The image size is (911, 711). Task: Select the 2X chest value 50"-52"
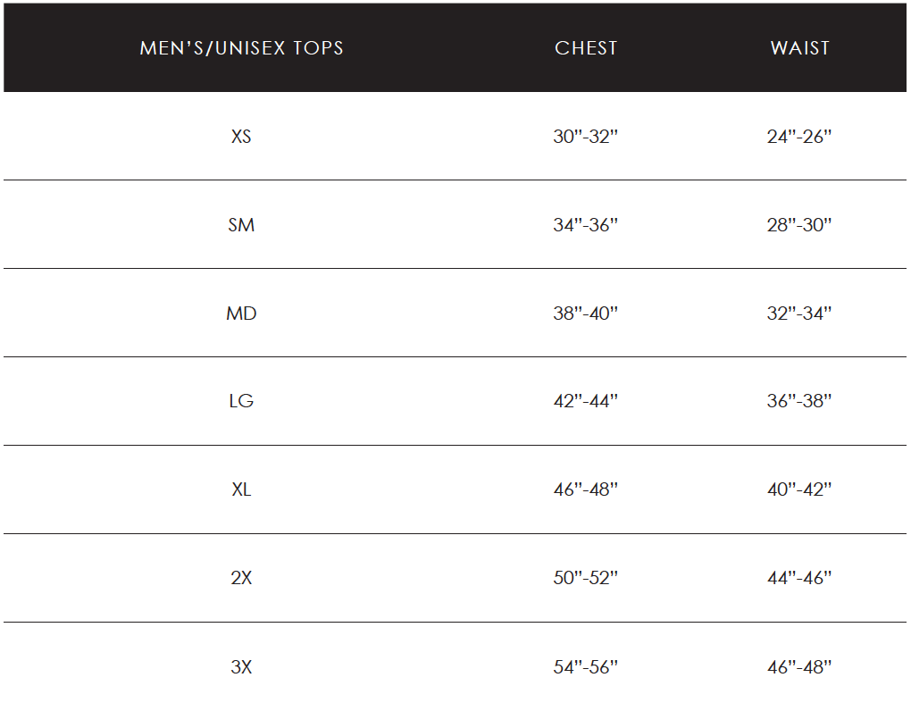click(586, 578)
